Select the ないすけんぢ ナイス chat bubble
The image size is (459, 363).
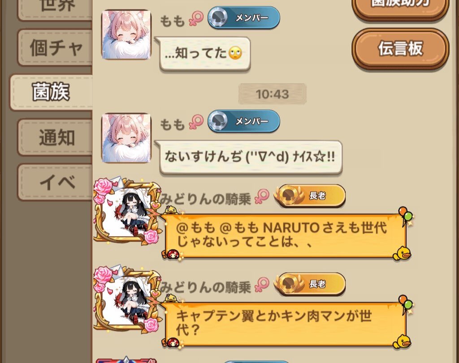point(249,157)
